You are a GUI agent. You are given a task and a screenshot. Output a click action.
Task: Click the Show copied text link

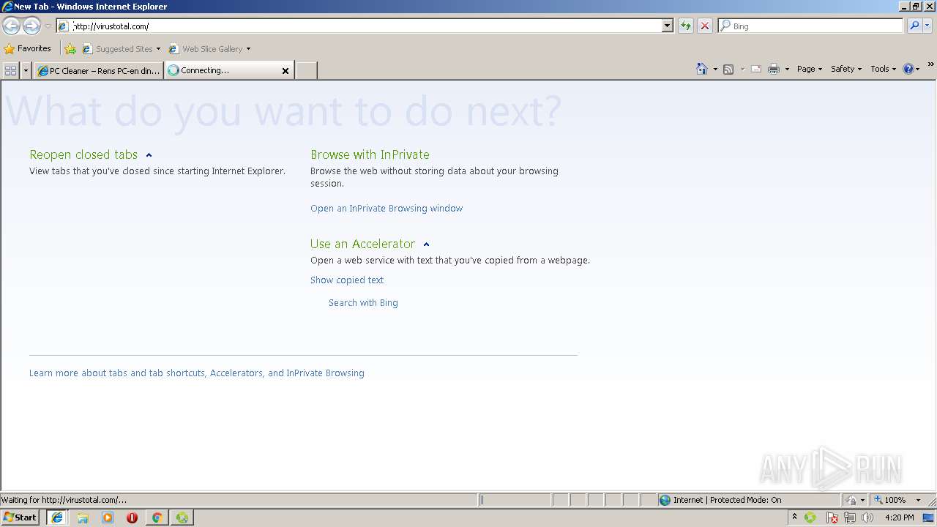point(347,280)
